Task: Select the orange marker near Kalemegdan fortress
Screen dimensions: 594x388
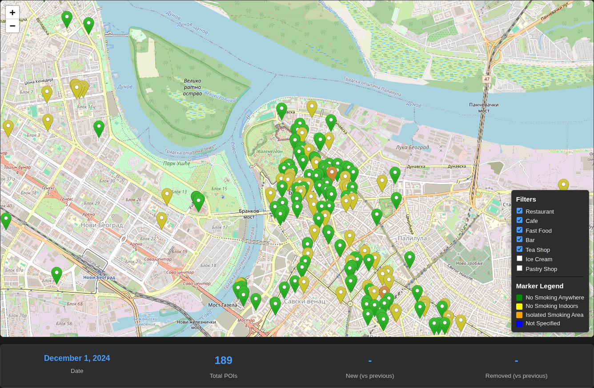Action: tap(332, 171)
